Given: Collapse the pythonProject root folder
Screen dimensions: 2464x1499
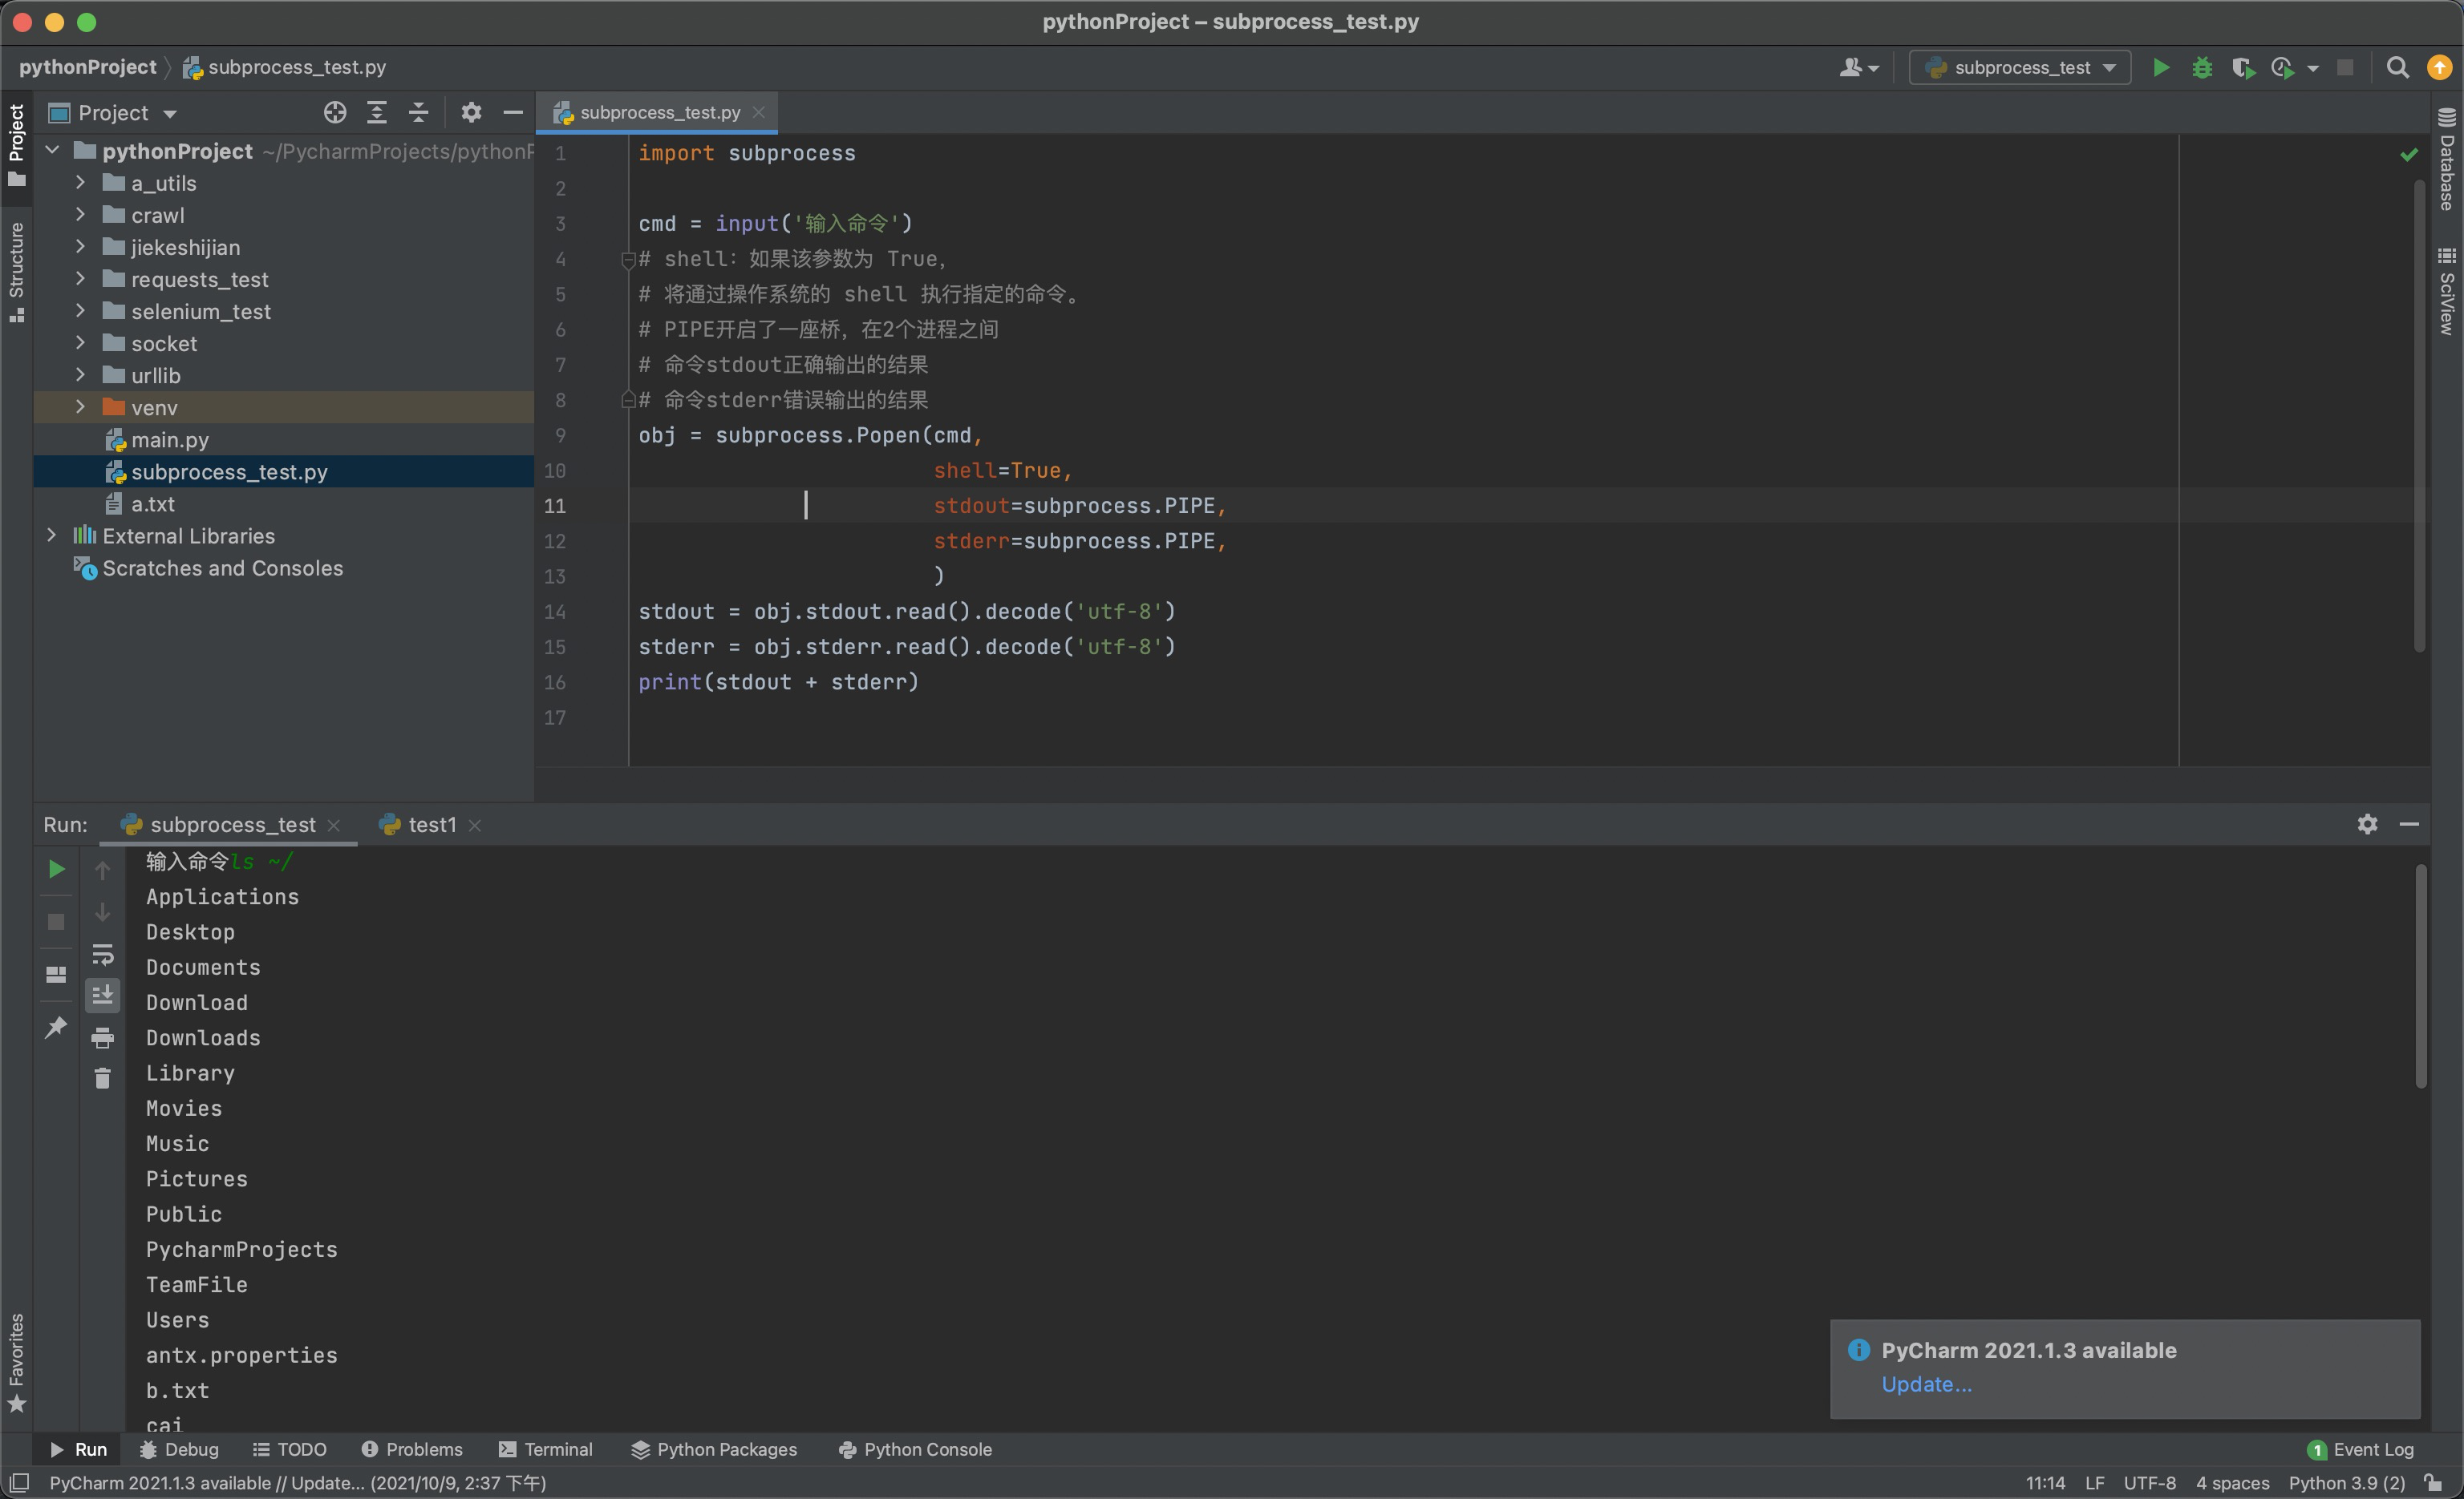Looking at the screenshot, I should click(x=53, y=151).
